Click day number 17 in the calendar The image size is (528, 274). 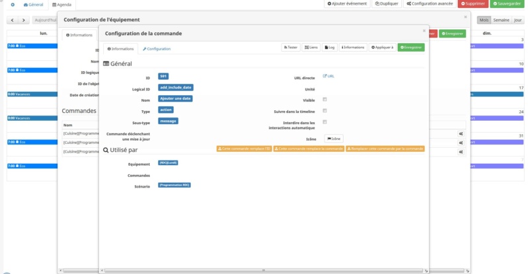tap(521, 88)
